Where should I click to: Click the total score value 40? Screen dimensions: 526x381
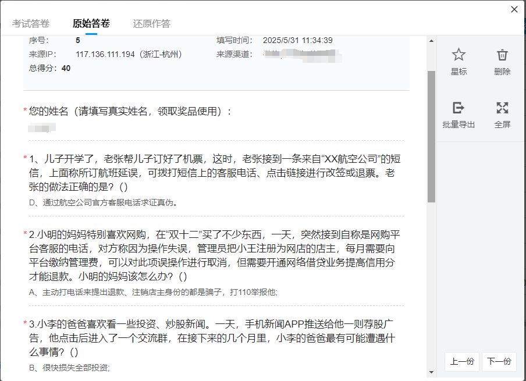[66, 69]
